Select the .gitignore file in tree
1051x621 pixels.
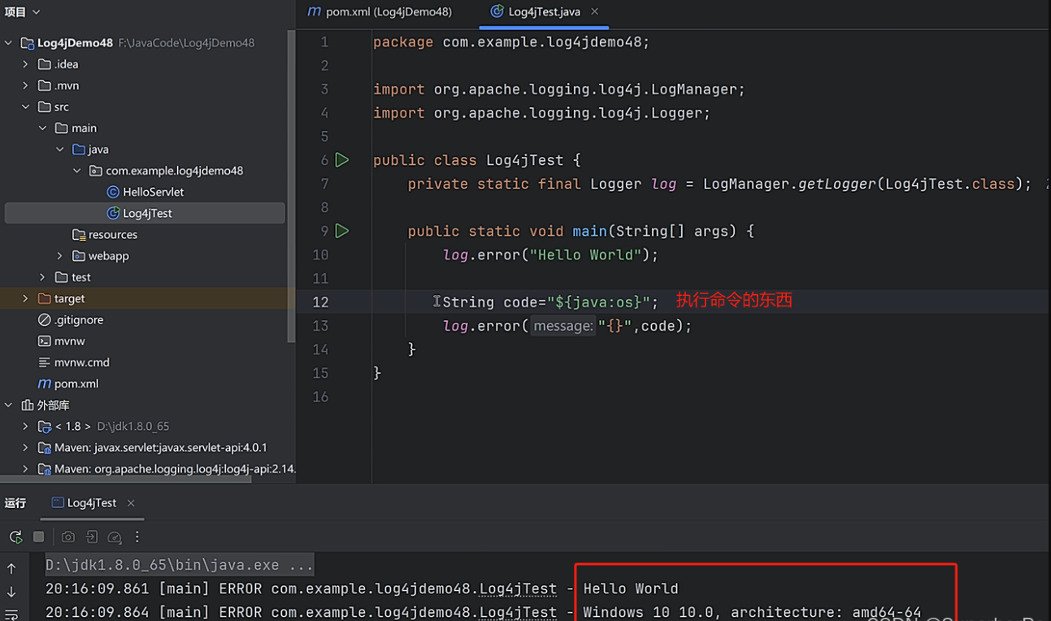tap(78, 319)
